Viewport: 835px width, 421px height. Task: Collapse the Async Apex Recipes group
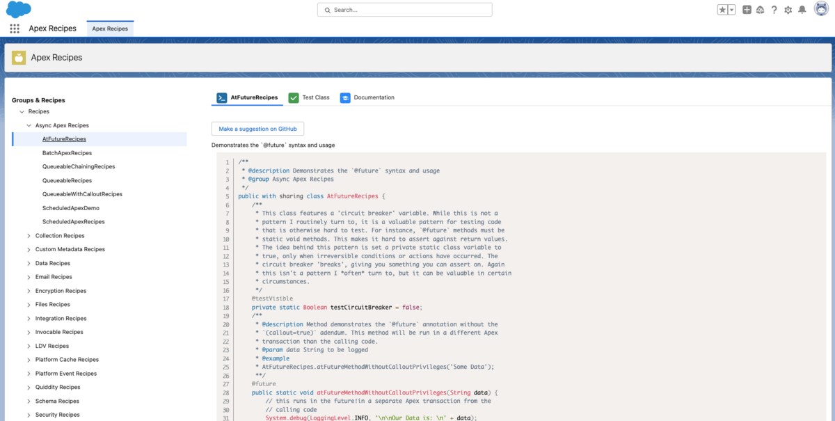(29, 125)
